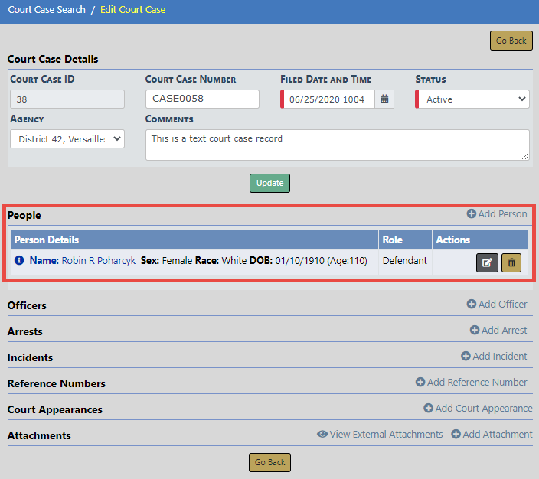Click Add Reference Number link

(471, 383)
